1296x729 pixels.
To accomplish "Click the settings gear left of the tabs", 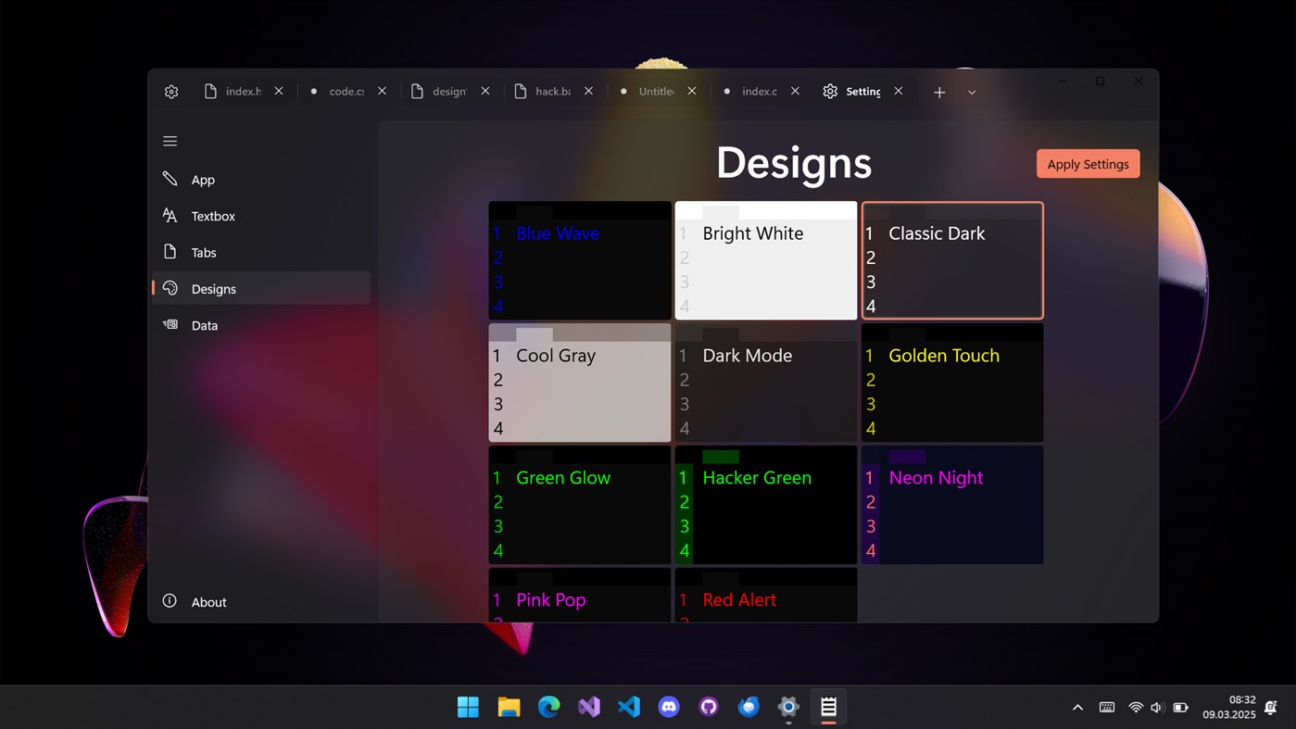I will point(171,92).
